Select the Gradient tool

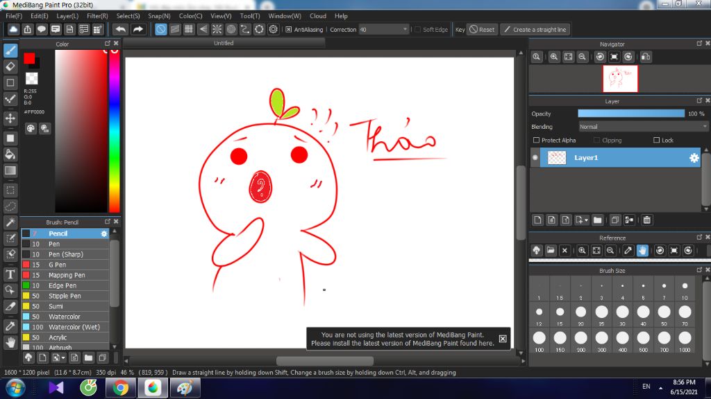[10, 170]
